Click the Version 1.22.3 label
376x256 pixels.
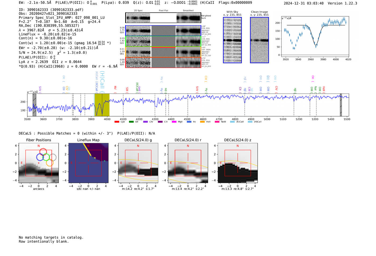[x=342, y=3]
